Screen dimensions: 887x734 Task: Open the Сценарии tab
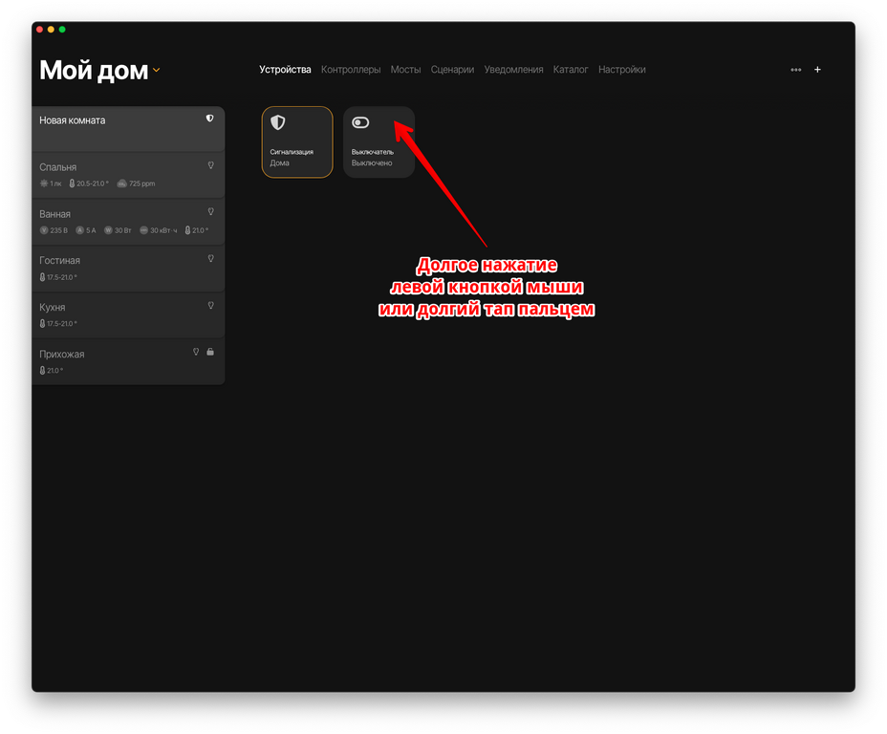coord(452,70)
